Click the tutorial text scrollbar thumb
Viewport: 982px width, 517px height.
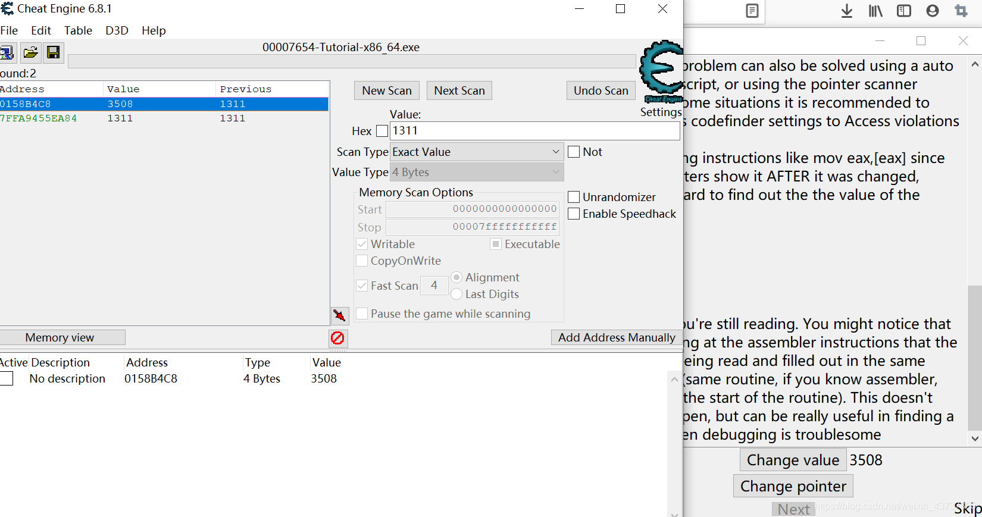[x=974, y=357]
